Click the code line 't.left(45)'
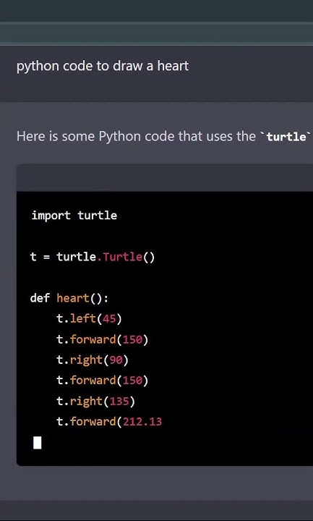 (x=90, y=319)
